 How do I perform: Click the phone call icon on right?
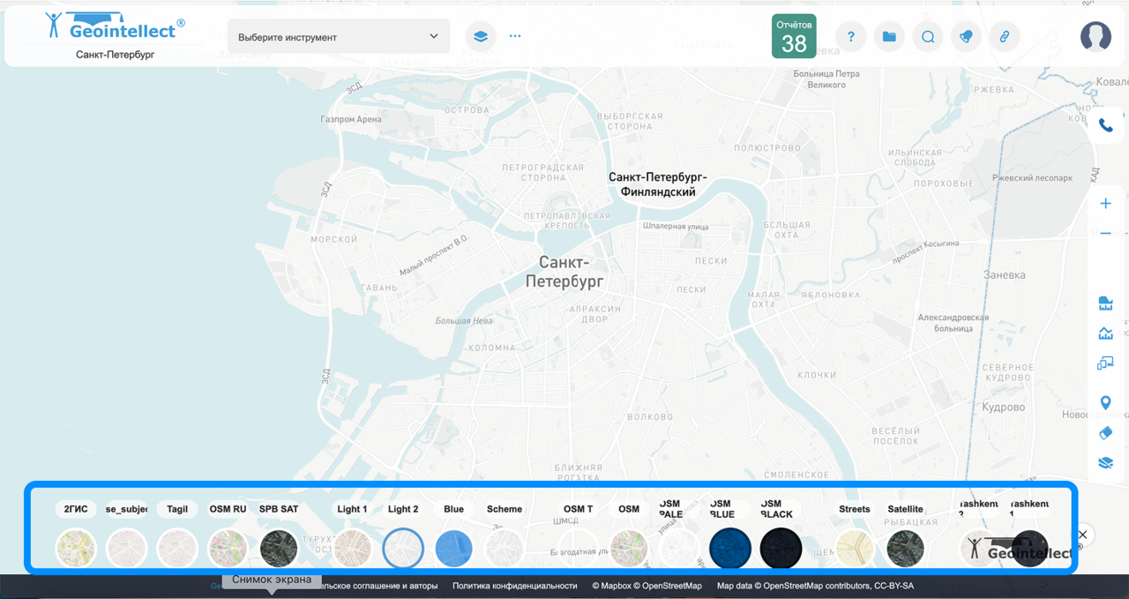tap(1105, 125)
